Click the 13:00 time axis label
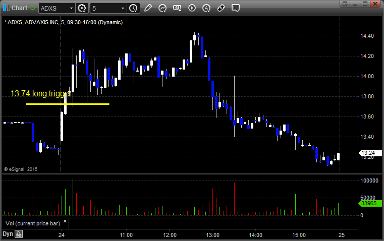384x241 pixels. (x=212, y=235)
